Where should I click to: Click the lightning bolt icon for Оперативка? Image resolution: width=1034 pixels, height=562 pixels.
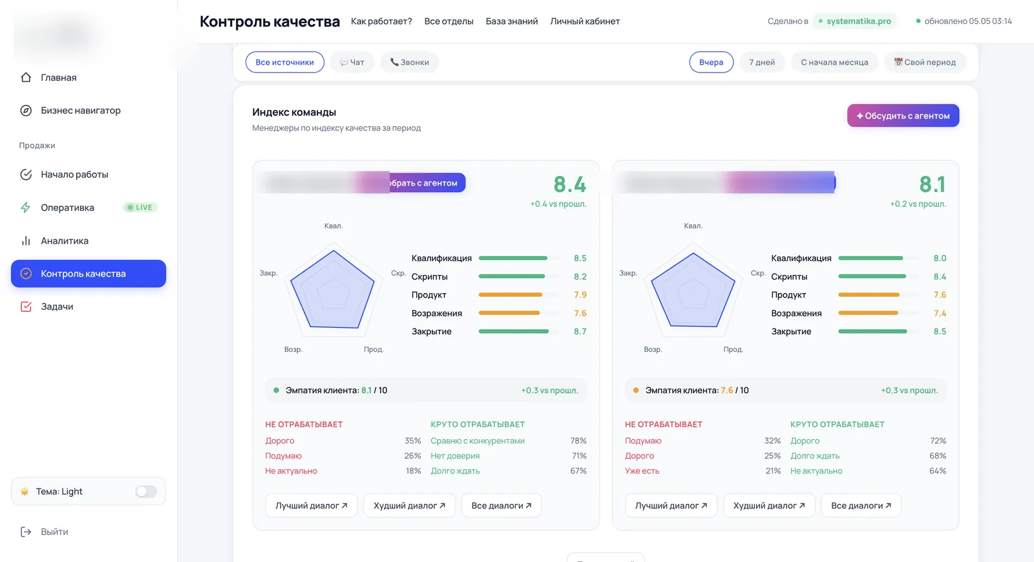pos(26,208)
